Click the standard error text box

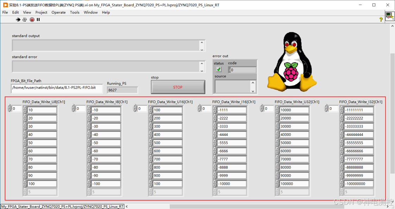[106, 67]
